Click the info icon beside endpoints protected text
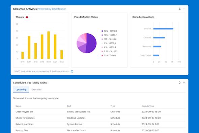This screenshot has height=133, width=199. [x=72, y=71]
